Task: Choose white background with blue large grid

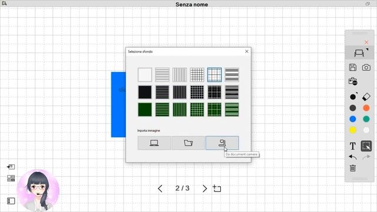Action: point(214,75)
